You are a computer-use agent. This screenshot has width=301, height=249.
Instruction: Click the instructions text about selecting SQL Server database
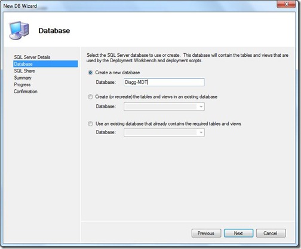[x=188, y=58]
